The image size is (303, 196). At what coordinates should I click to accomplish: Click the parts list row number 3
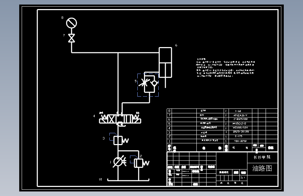[x=169, y=133]
